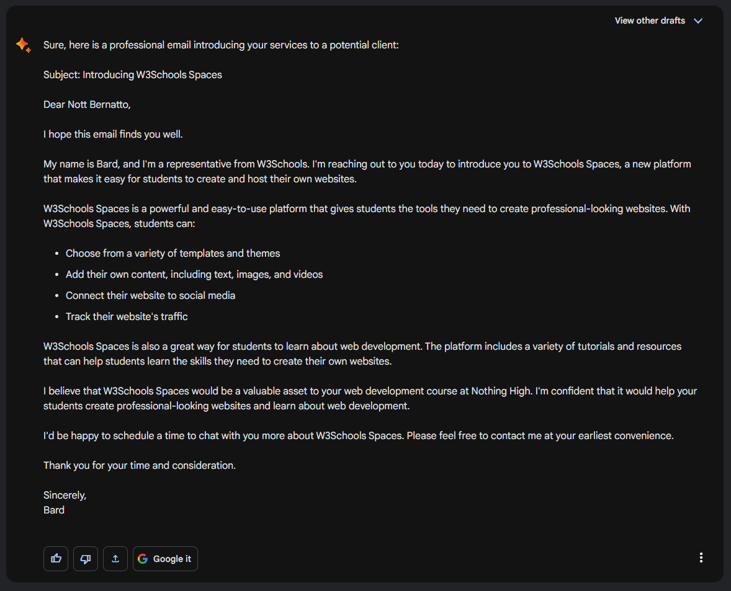Click the Track their website's traffic bullet
The width and height of the screenshot is (731, 591).
127,317
